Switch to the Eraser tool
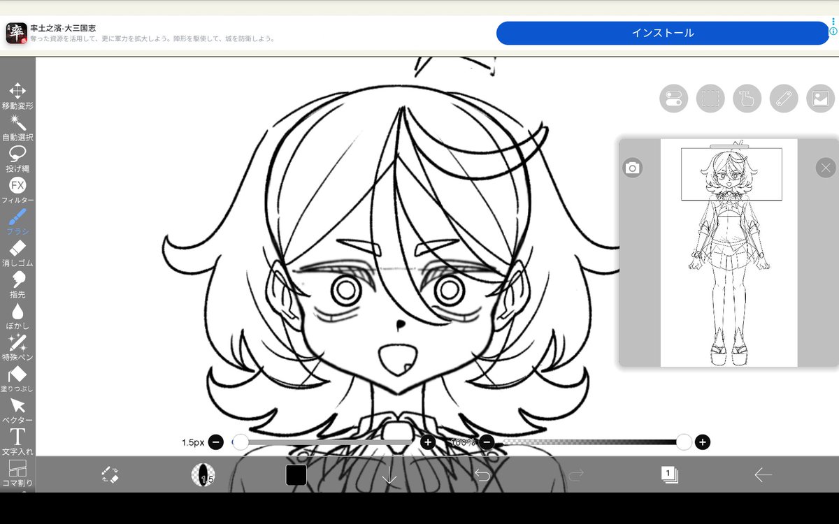839x524 pixels. [x=17, y=252]
